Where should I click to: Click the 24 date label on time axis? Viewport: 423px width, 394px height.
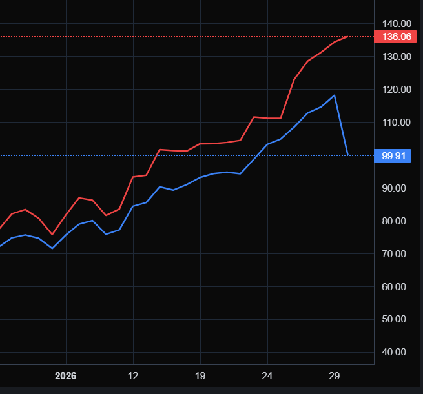pos(267,376)
